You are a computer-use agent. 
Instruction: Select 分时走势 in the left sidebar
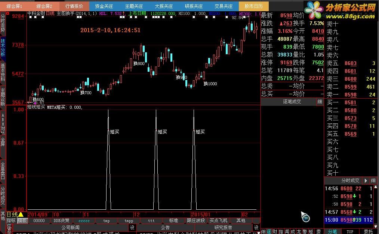3,23
